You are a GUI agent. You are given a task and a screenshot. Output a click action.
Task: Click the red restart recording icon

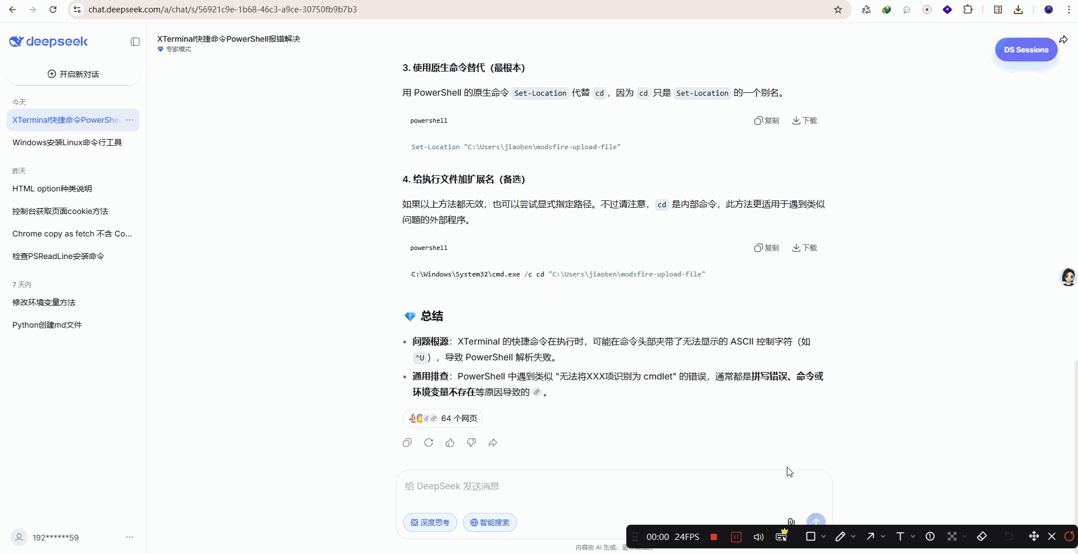(x=1069, y=537)
